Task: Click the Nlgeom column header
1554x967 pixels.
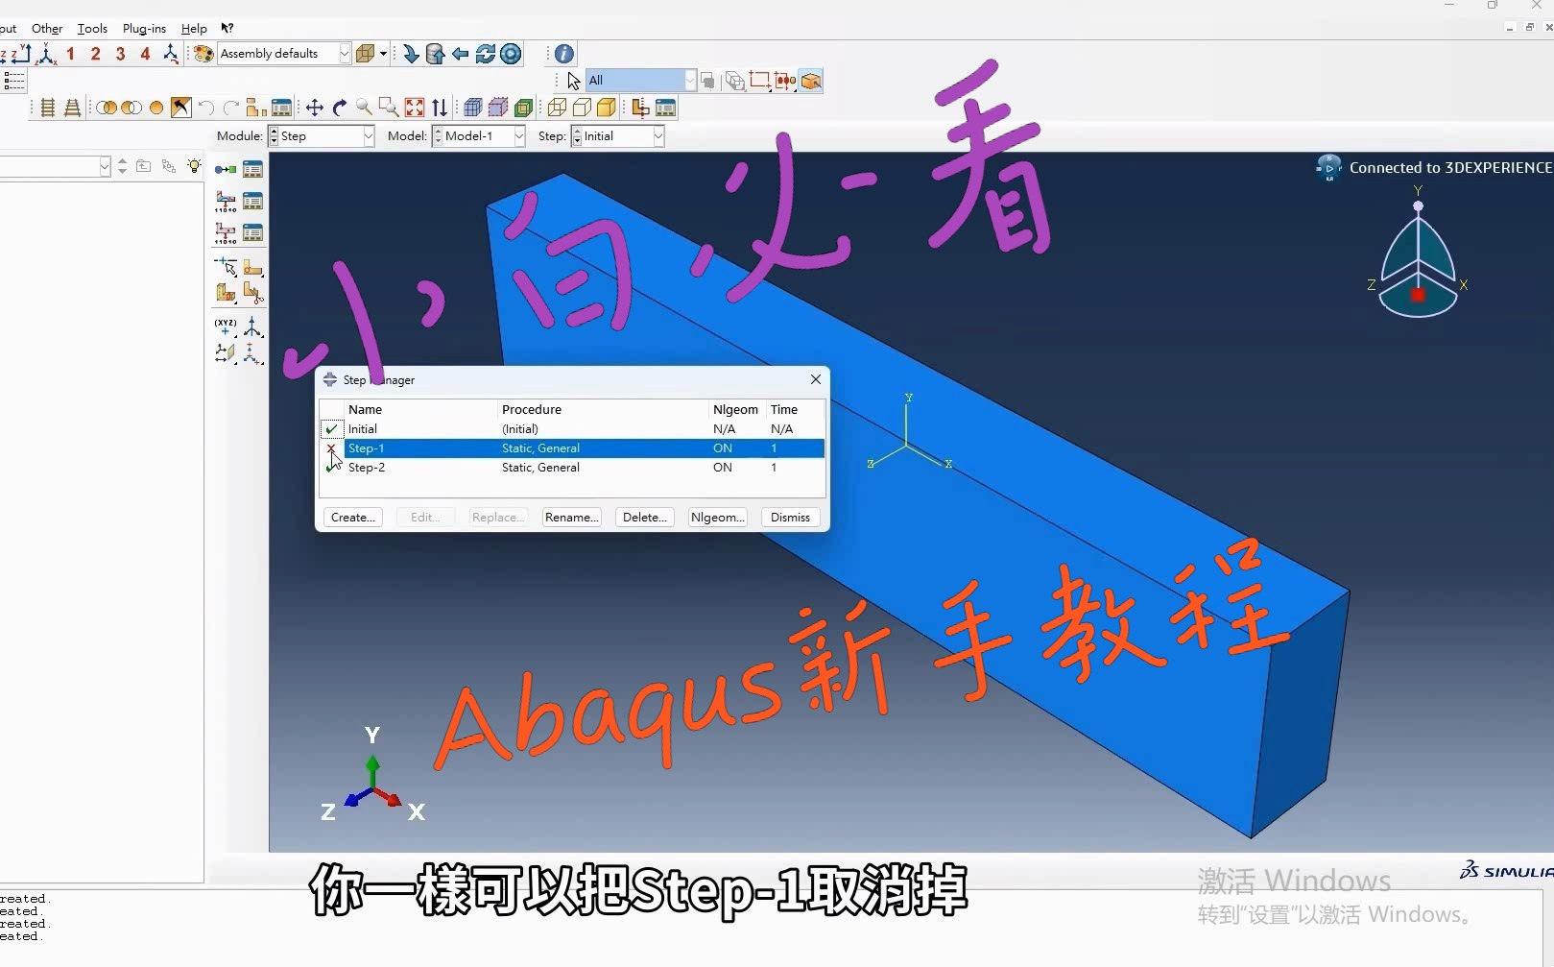Action: (735, 409)
